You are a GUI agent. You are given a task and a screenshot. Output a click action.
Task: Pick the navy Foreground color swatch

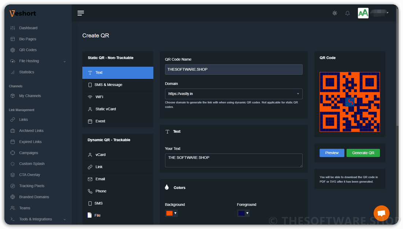pos(241,213)
